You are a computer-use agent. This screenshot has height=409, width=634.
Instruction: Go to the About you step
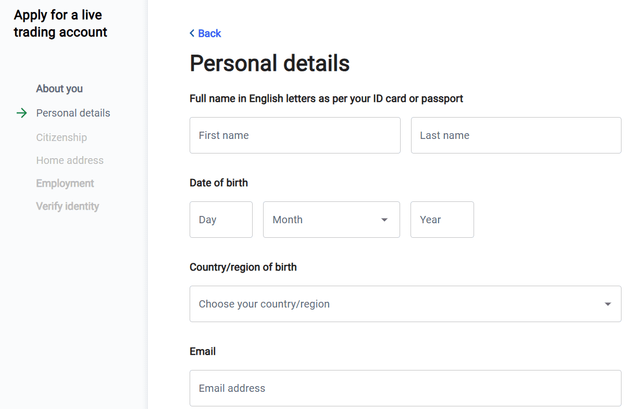click(x=59, y=88)
